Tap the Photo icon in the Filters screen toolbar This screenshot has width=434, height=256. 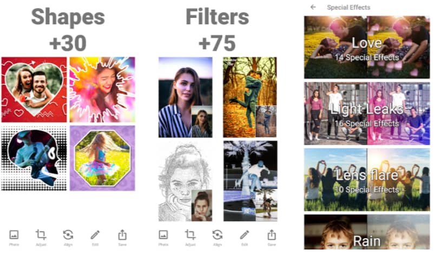[163, 238]
